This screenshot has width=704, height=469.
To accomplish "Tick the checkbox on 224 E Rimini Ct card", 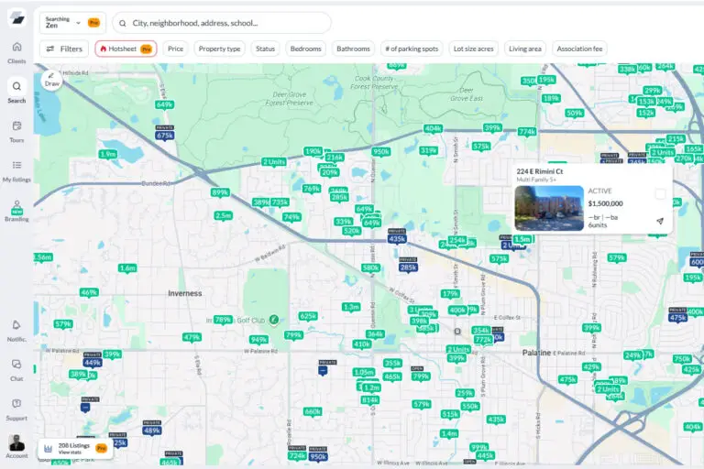I will 660,193.
